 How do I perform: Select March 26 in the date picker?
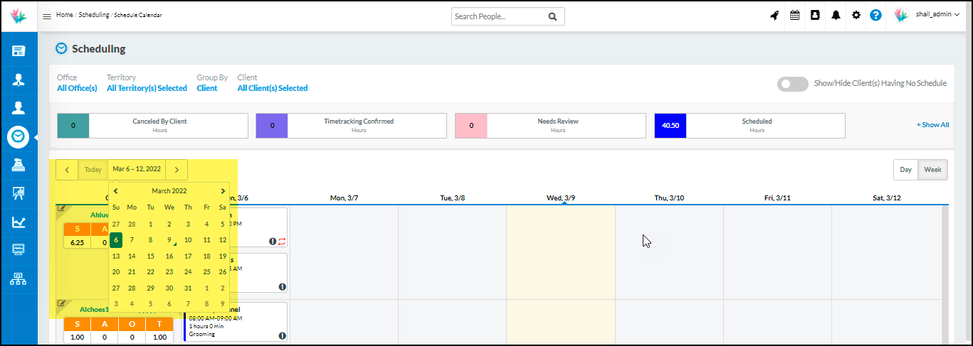click(223, 272)
